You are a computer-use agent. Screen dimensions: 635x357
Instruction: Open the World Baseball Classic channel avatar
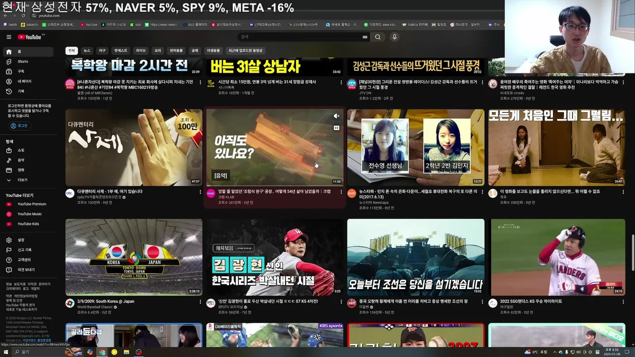70,303
